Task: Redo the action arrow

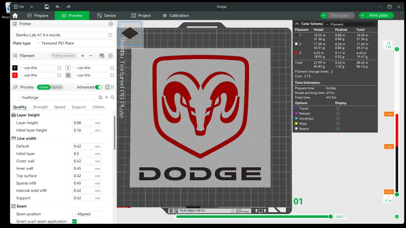Action: (68, 6)
